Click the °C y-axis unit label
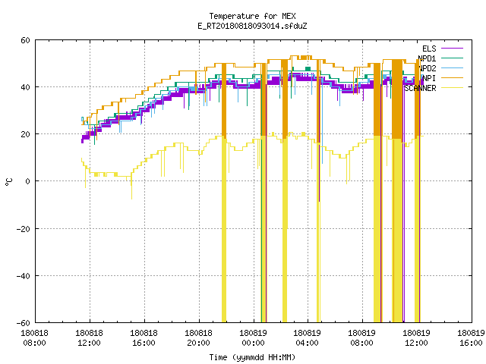 click(9, 182)
